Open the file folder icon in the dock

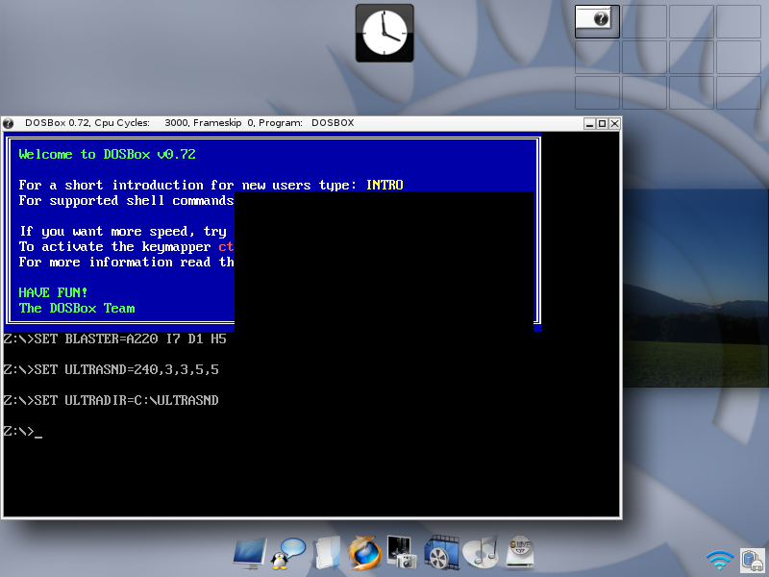[327, 554]
